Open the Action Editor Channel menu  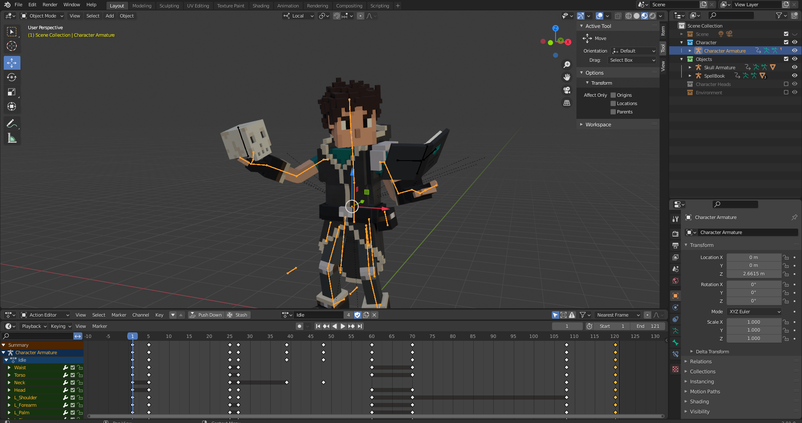pyautogui.click(x=140, y=315)
